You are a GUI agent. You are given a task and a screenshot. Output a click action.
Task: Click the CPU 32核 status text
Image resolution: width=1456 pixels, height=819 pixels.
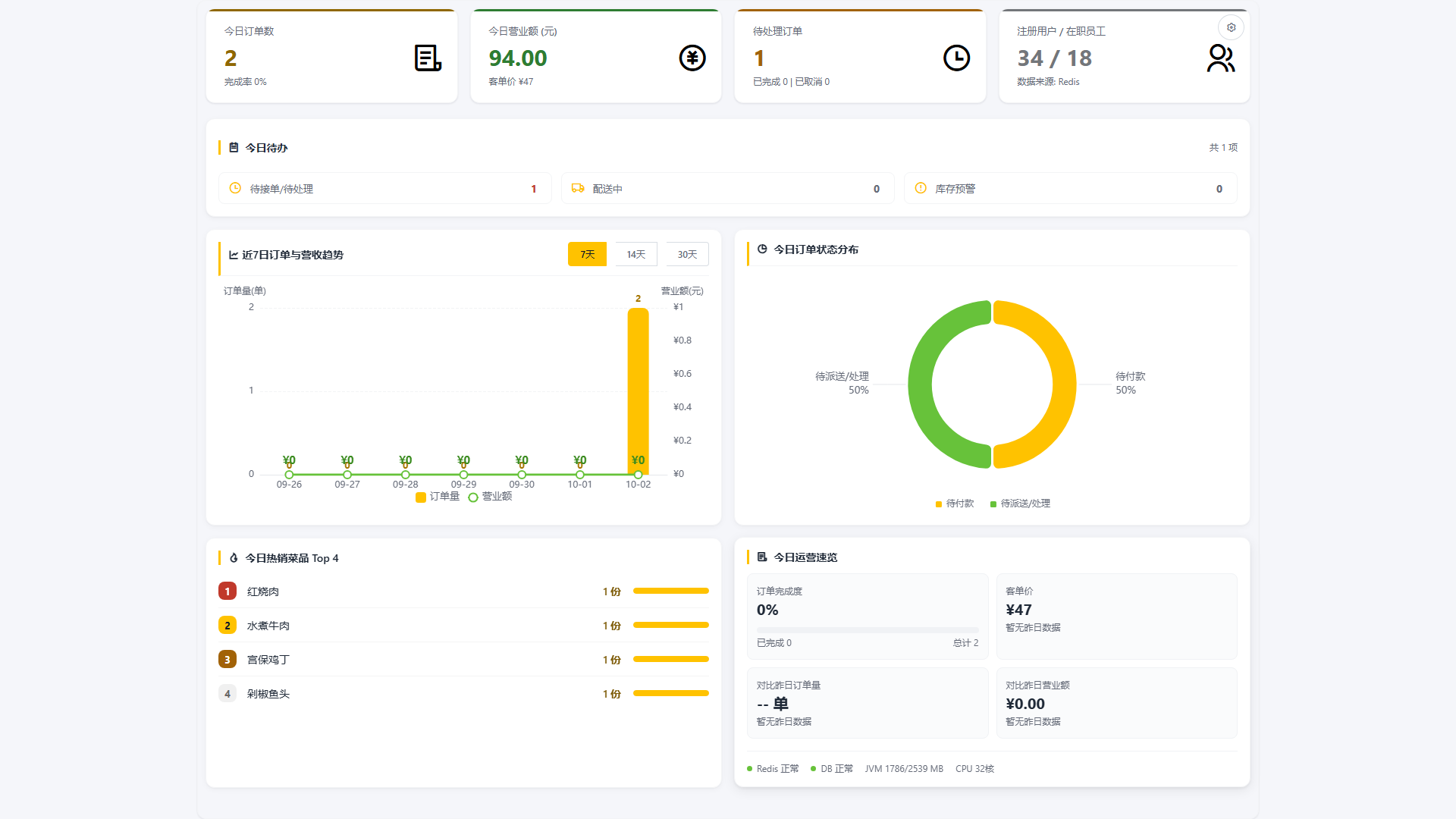click(x=974, y=768)
